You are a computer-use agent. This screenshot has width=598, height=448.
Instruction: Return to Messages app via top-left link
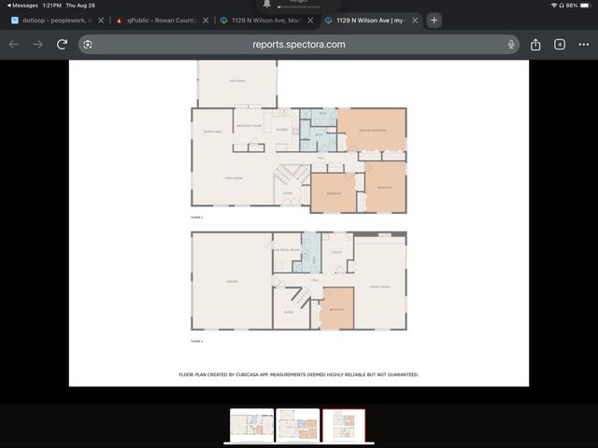(22, 5)
